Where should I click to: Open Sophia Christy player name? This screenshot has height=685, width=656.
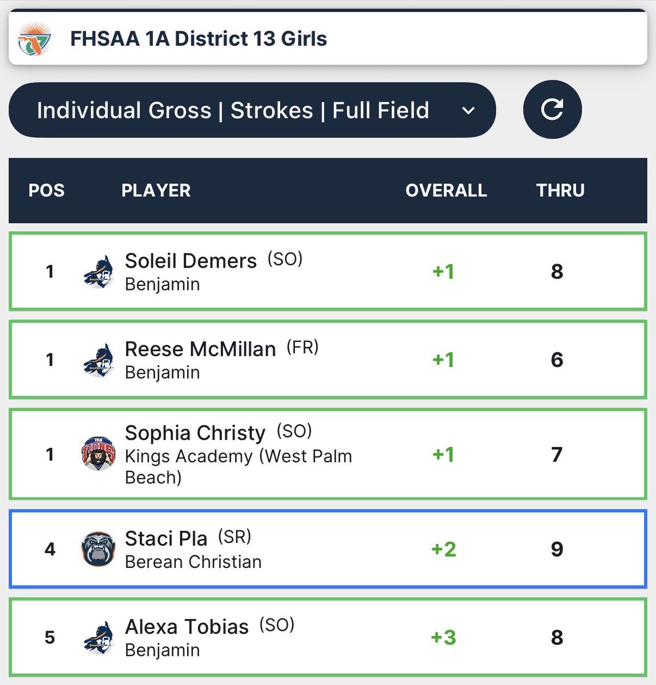coord(195,433)
